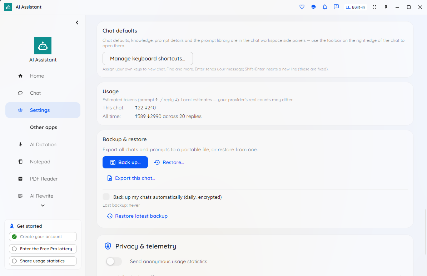The image size is (427, 276).
Task: Click the Settings gear icon
Action: coord(20,110)
